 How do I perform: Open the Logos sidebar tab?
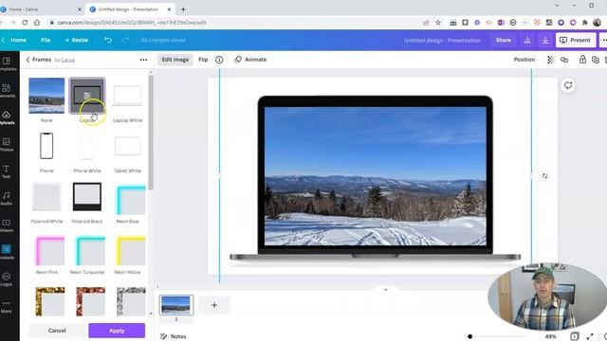pyautogui.click(x=7, y=279)
